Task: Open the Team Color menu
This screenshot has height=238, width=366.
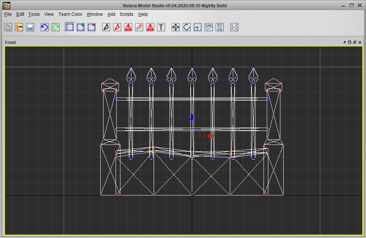Action: (70, 14)
